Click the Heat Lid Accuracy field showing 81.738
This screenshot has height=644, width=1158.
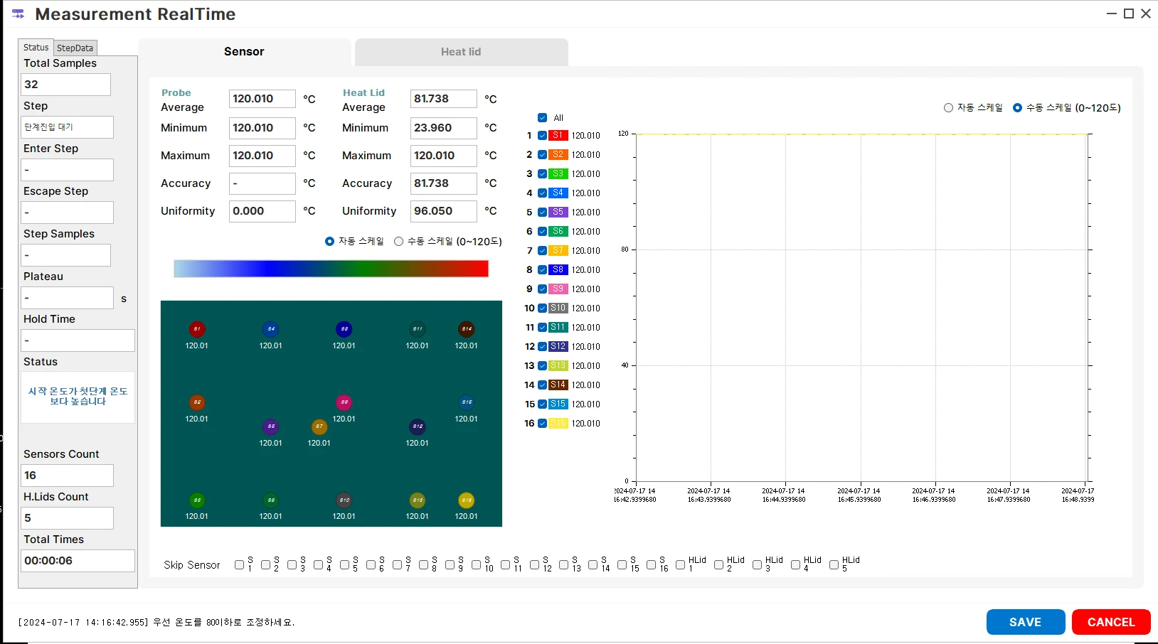(443, 183)
